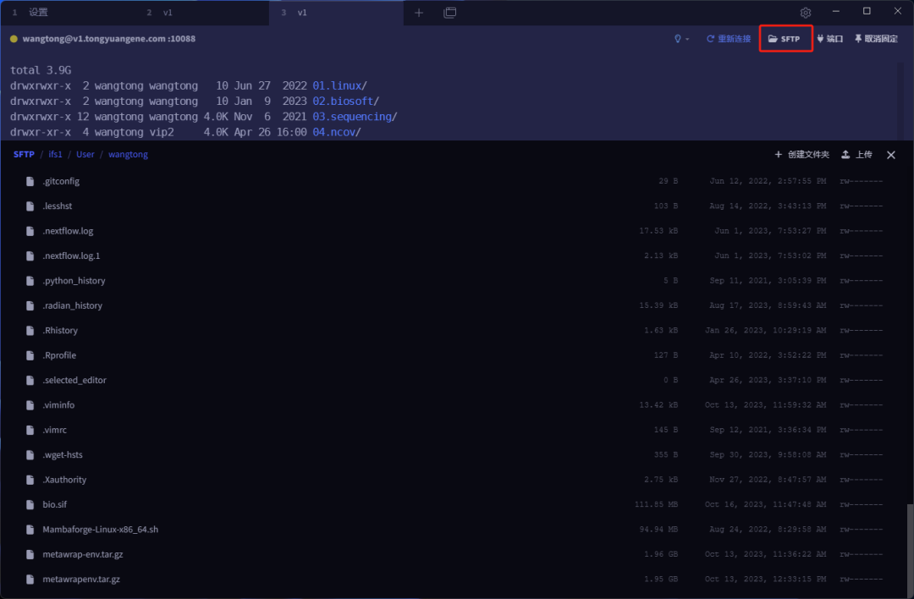Select the .nextflow.log.1 file name
Viewport: 914px width, 599px height.
71,256
